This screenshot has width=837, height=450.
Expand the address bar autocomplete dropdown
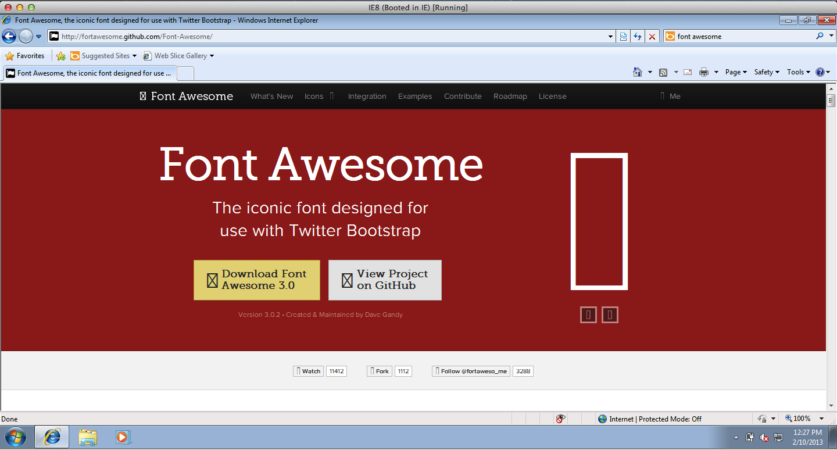pos(610,36)
